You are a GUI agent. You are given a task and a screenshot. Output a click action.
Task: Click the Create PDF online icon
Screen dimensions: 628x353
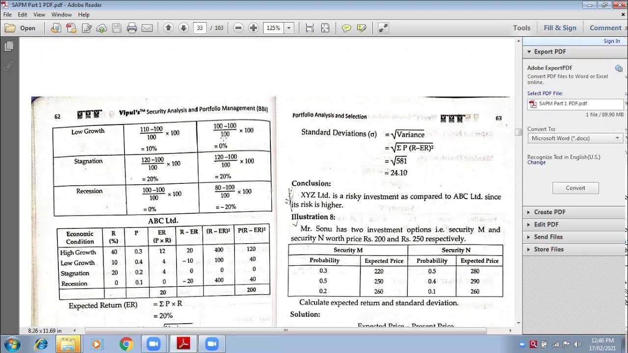coord(72,28)
